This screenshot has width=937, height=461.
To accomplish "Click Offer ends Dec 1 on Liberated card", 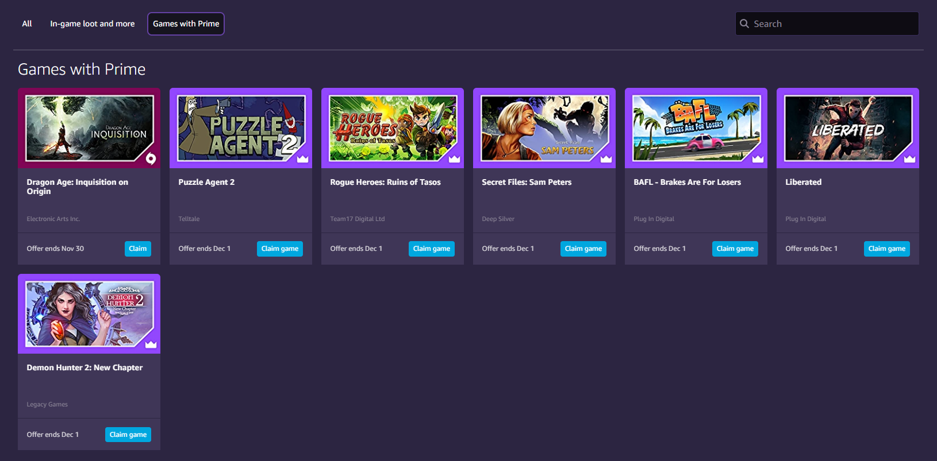I will (811, 249).
